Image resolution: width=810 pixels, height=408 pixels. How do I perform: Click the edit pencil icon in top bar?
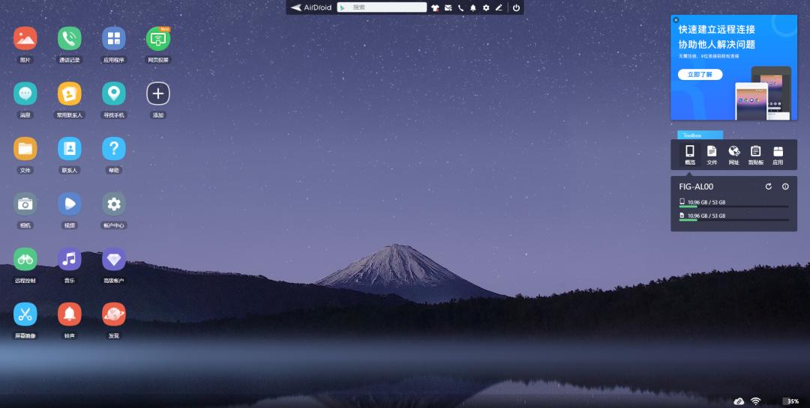pyautogui.click(x=499, y=7)
